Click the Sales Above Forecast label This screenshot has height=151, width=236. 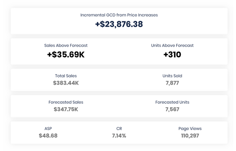point(66,45)
